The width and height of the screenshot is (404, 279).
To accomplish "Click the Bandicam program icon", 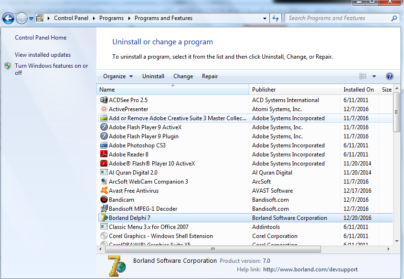I will [104, 199].
